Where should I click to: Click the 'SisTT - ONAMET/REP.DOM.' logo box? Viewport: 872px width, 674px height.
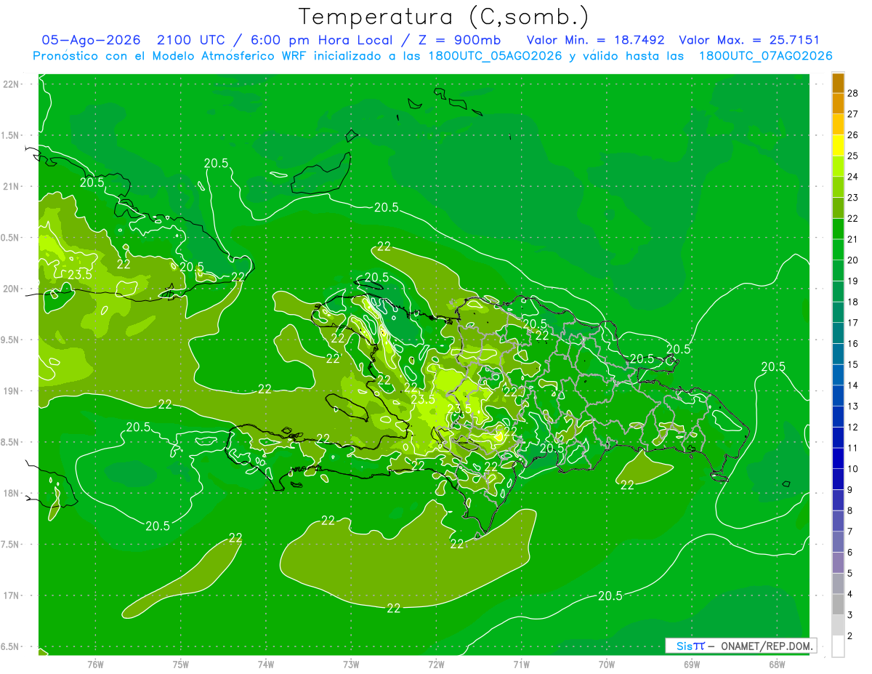[740, 646]
